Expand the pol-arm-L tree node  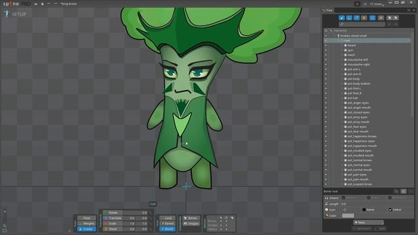(342, 69)
